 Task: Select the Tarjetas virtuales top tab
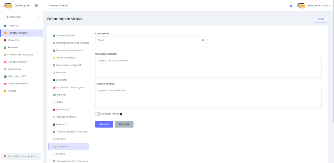59,6
